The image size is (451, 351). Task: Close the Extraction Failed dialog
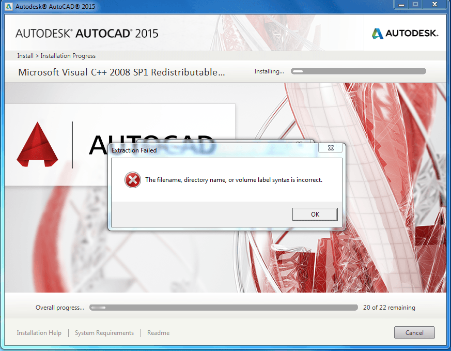tap(331, 148)
